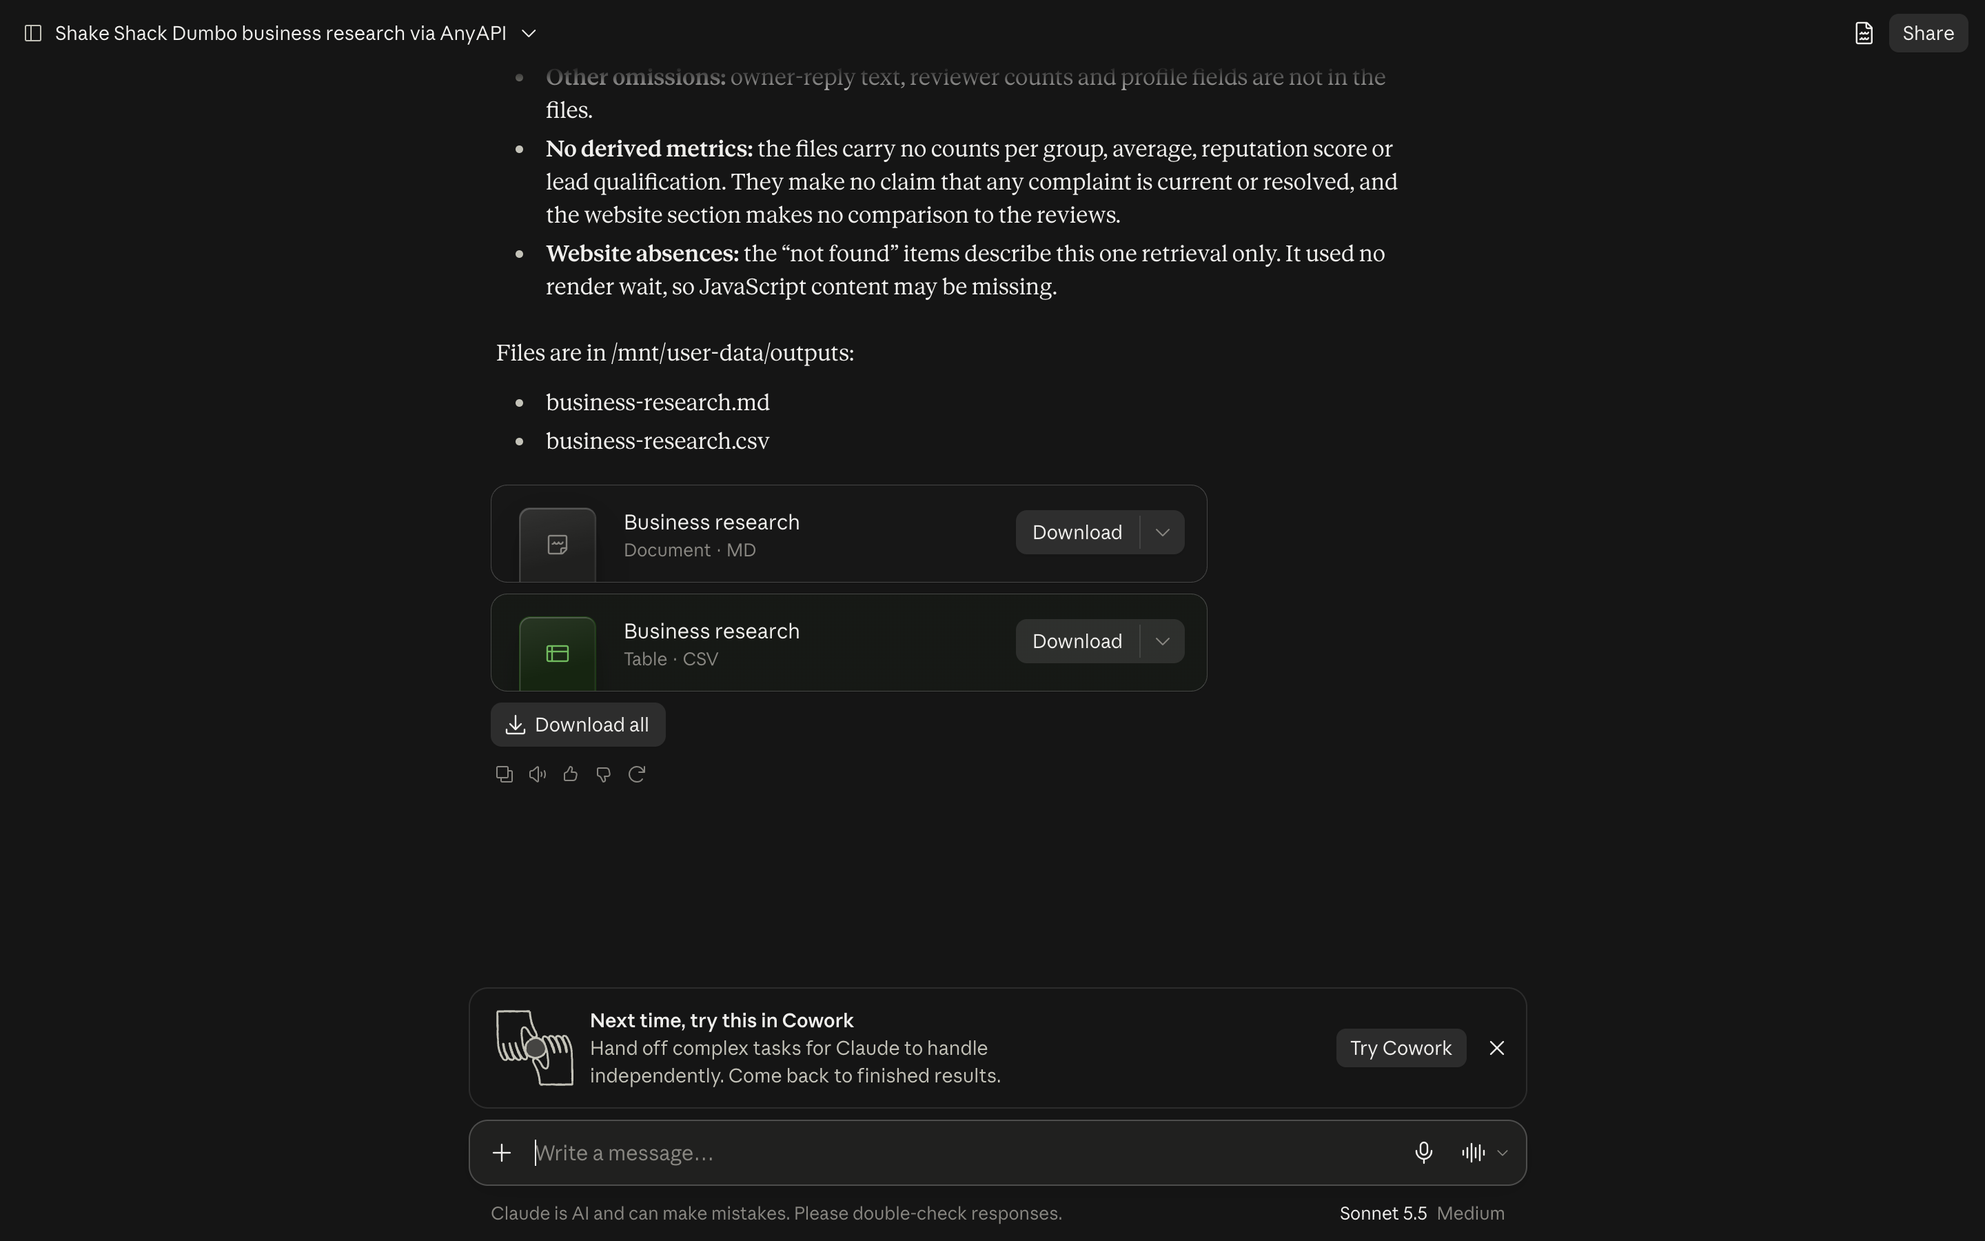
Task: Toggle the sidebar panel icon
Action: pos(33,34)
